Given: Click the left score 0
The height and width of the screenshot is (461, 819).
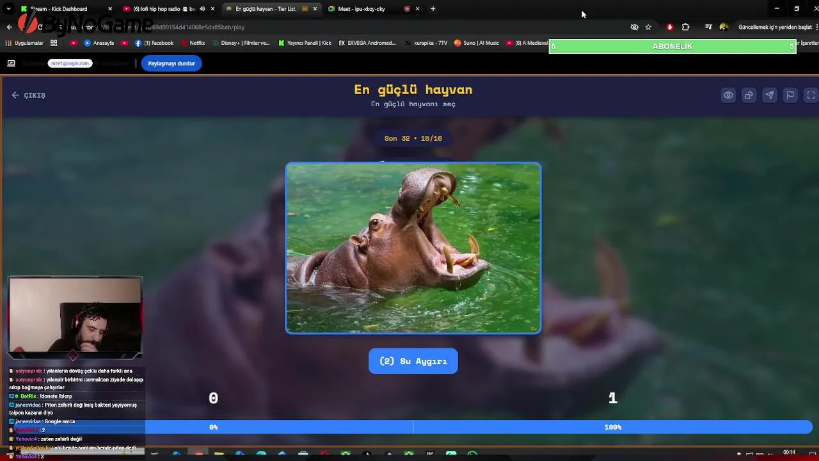Looking at the screenshot, I should click(213, 398).
